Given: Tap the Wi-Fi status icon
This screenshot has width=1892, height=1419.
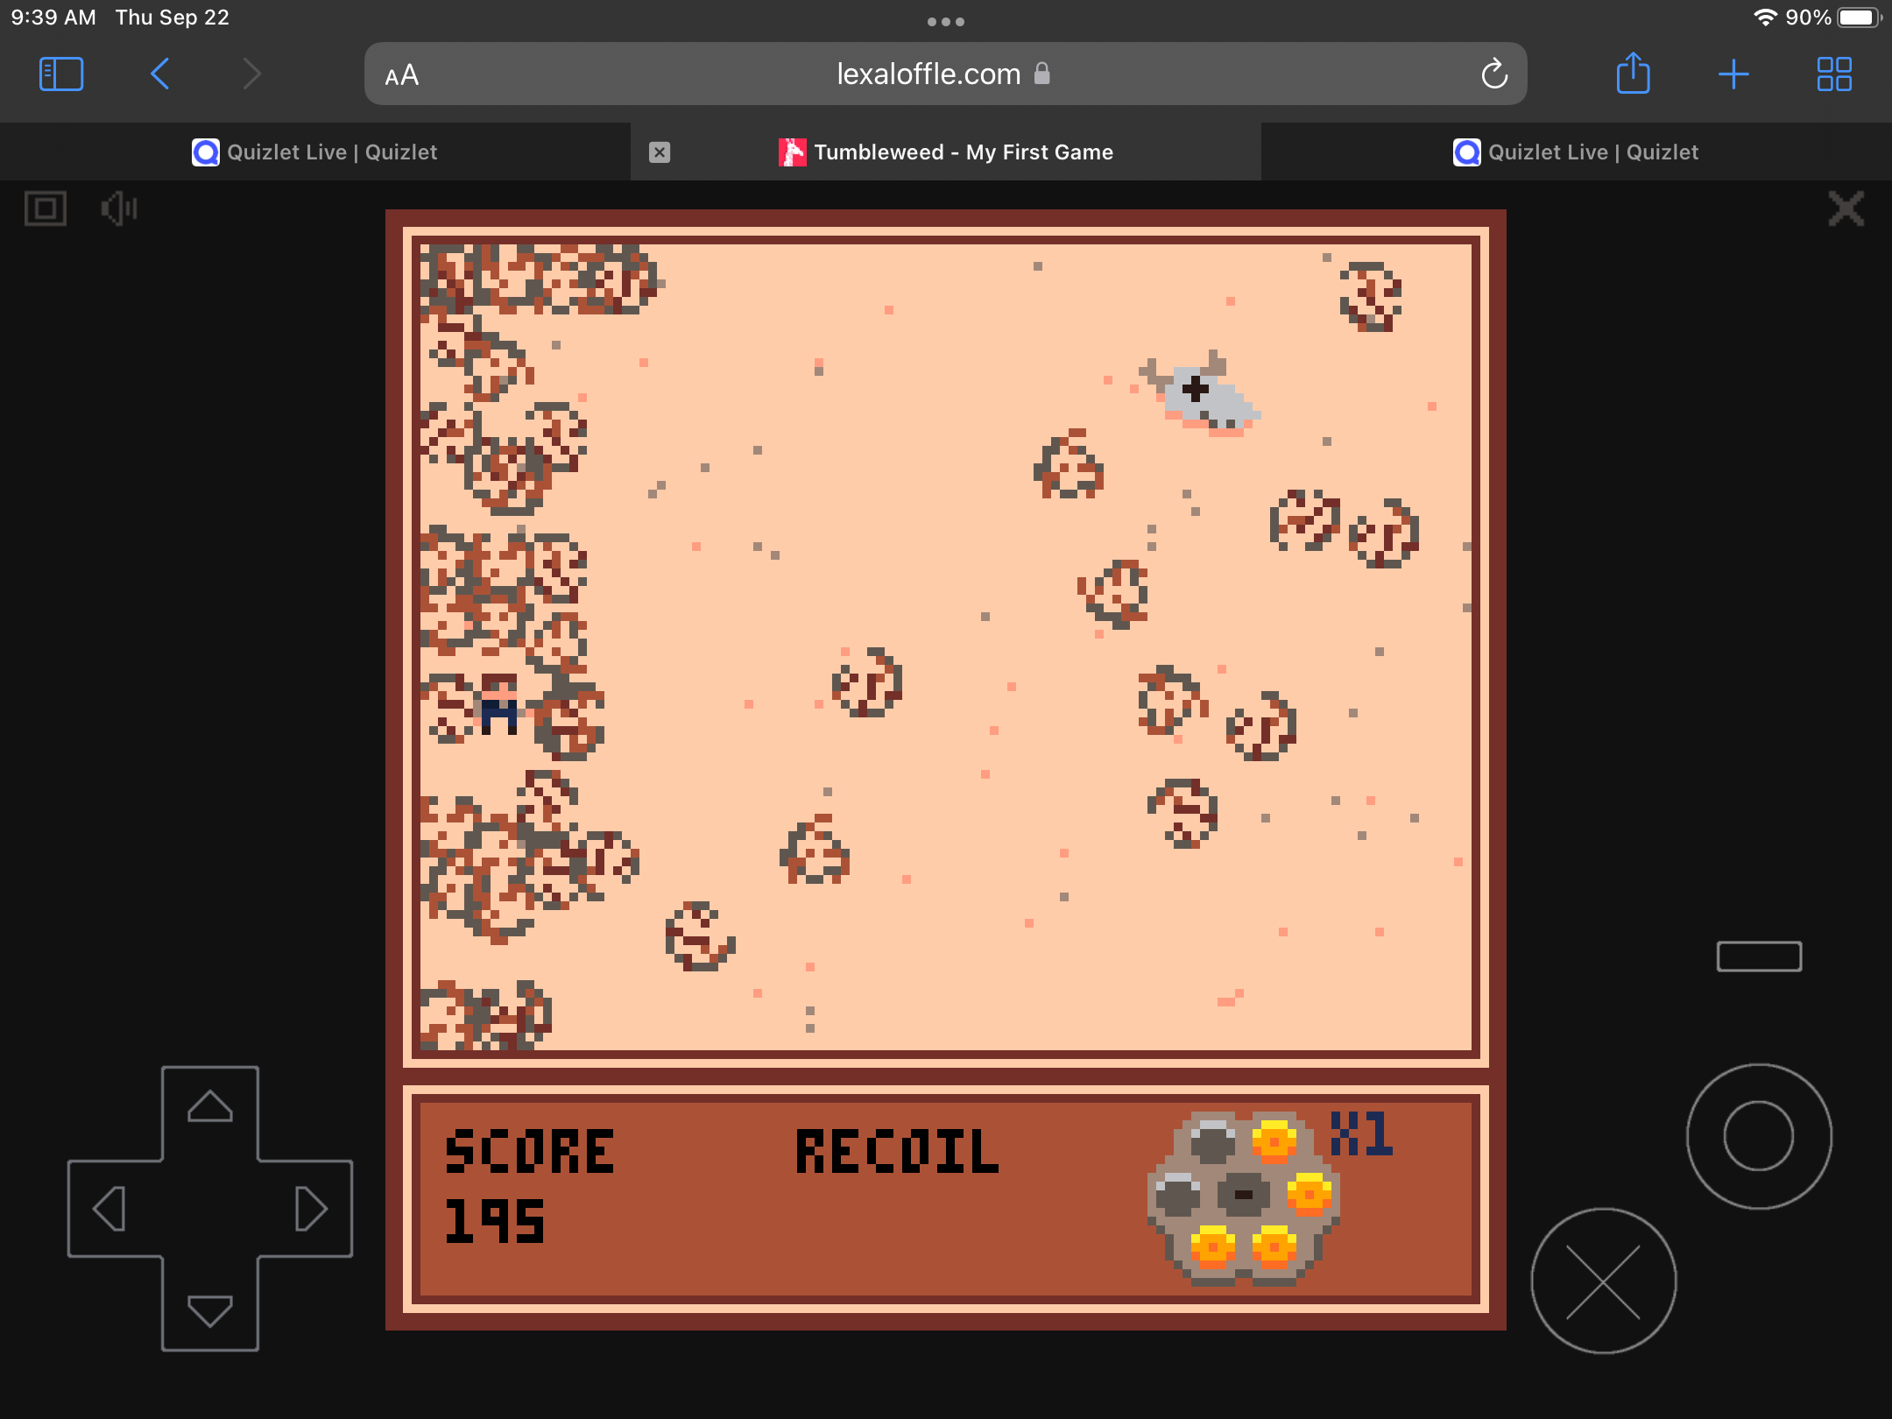Looking at the screenshot, I should (x=1765, y=18).
